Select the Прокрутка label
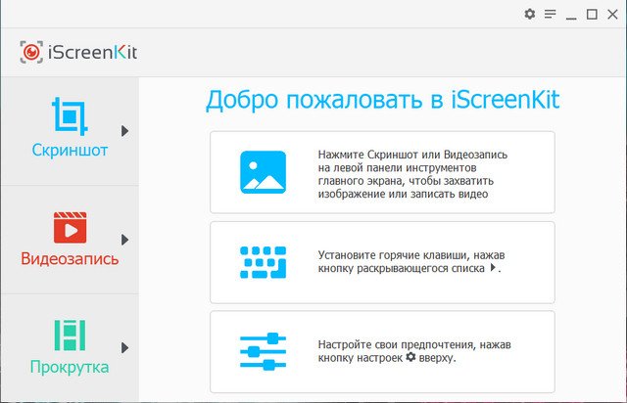This screenshot has height=403, width=627. pyautogui.click(x=70, y=367)
